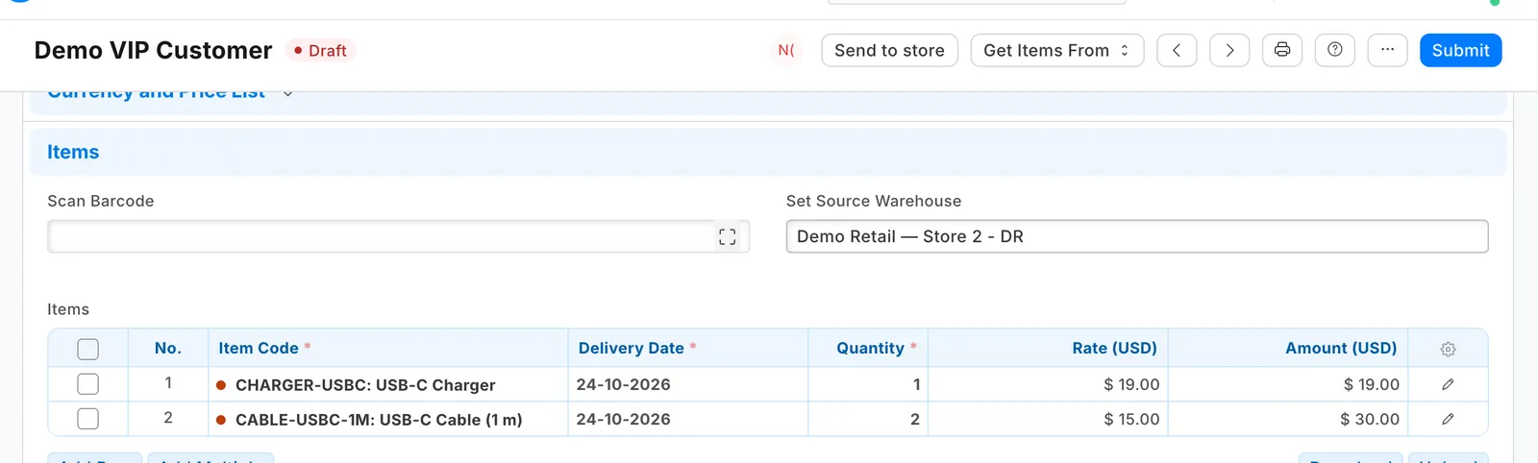Screen dimensions: 1538x463
Task: Click Rate (USD) column header
Action: coord(1048,348)
